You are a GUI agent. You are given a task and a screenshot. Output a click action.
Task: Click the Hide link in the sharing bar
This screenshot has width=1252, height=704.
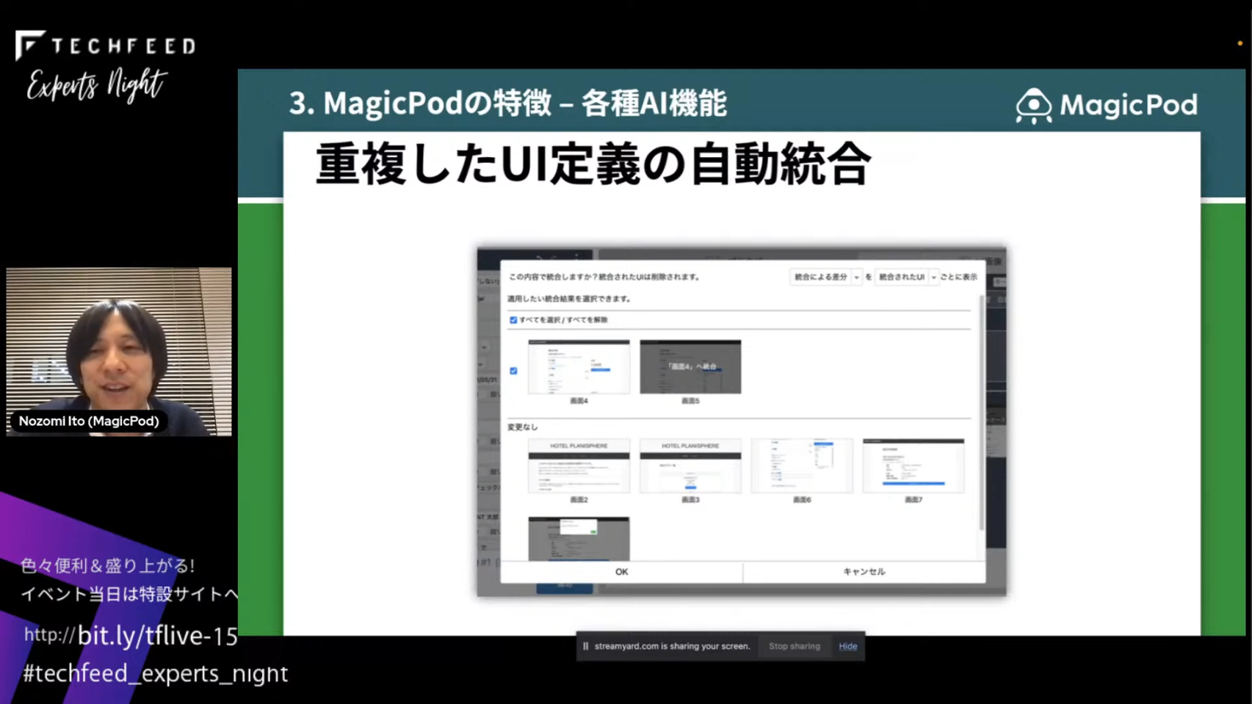pos(848,646)
